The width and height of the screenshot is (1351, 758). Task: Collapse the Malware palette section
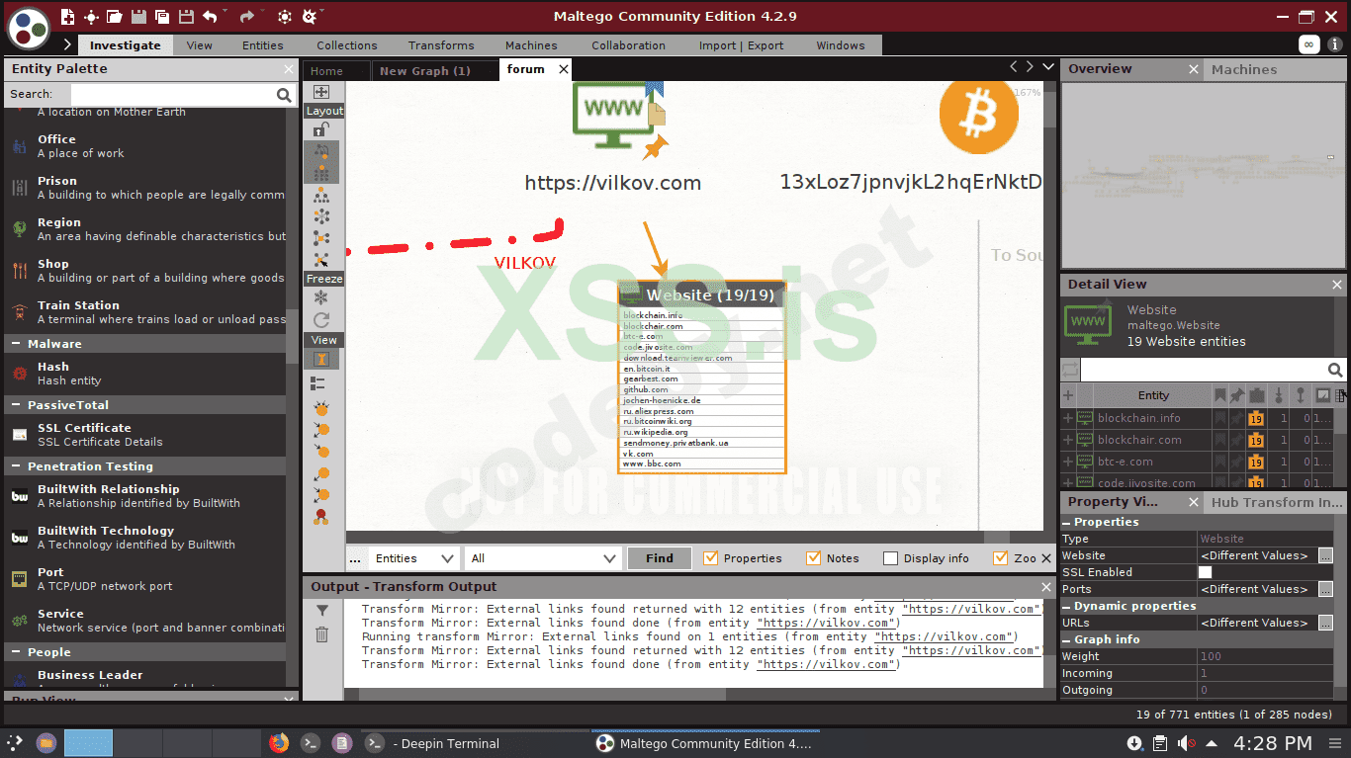click(x=18, y=344)
